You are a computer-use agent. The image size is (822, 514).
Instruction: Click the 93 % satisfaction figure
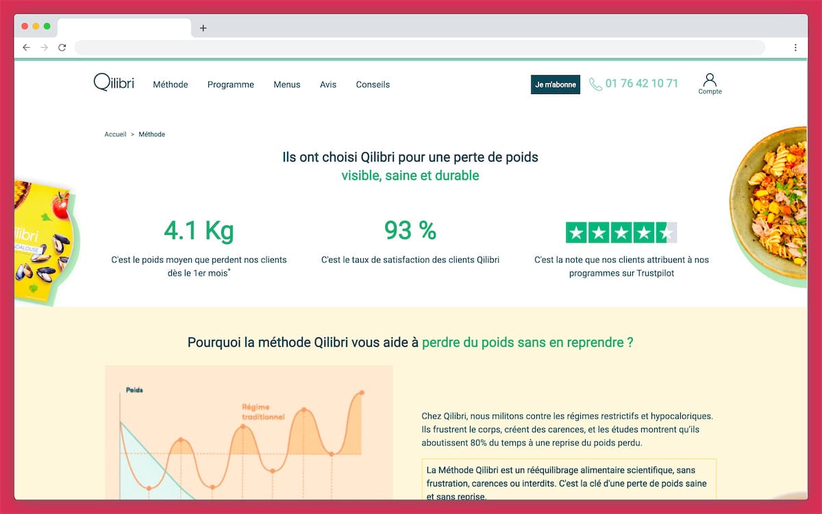410,230
